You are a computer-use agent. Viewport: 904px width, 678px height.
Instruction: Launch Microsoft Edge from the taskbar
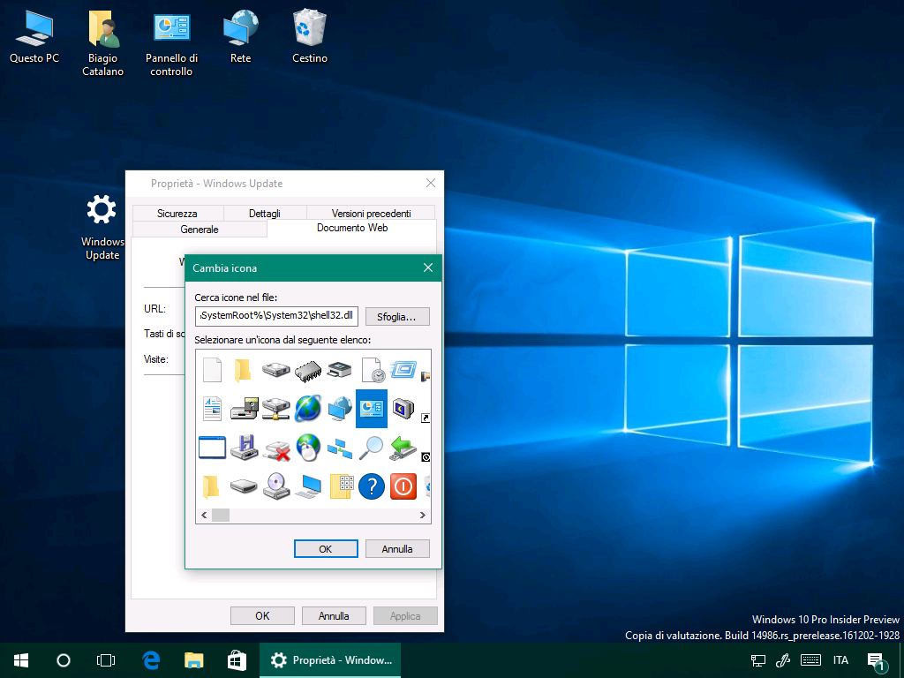(x=151, y=660)
